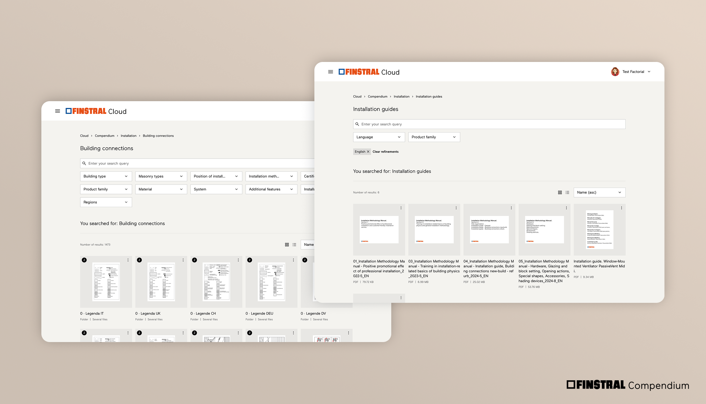This screenshot has height=404, width=706.
Task: Open the Legende DEU folder thumbnail
Action: (x=271, y=282)
